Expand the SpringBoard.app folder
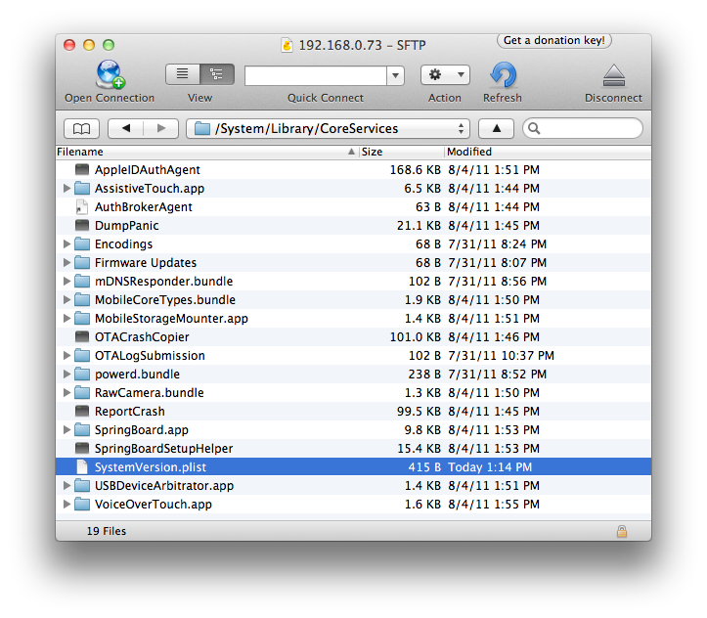Image resolution: width=707 pixels, height=618 pixels. click(66, 430)
